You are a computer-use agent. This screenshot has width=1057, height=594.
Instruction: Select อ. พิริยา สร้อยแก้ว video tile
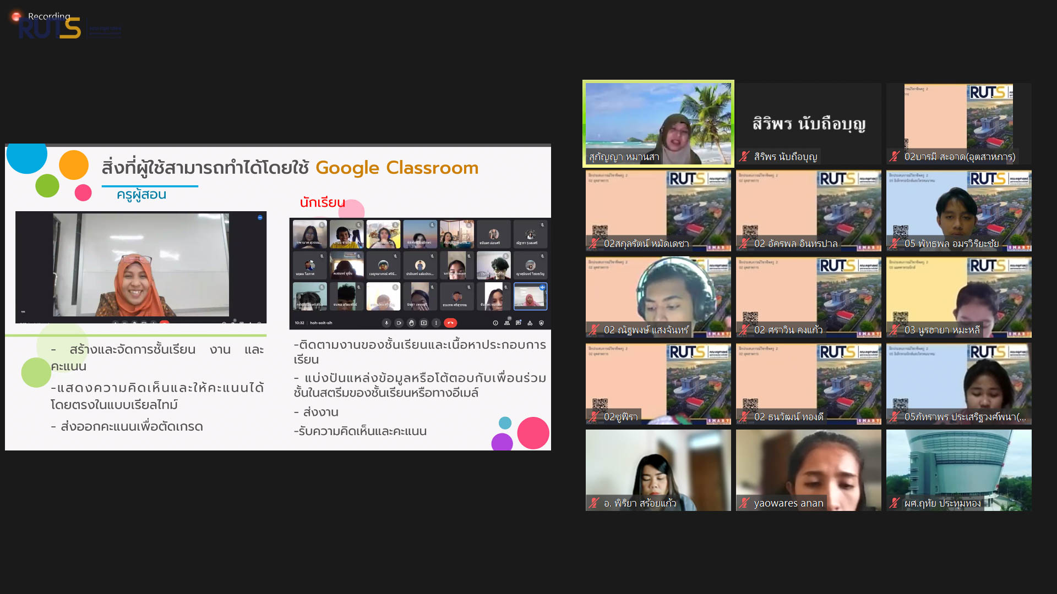click(x=658, y=470)
